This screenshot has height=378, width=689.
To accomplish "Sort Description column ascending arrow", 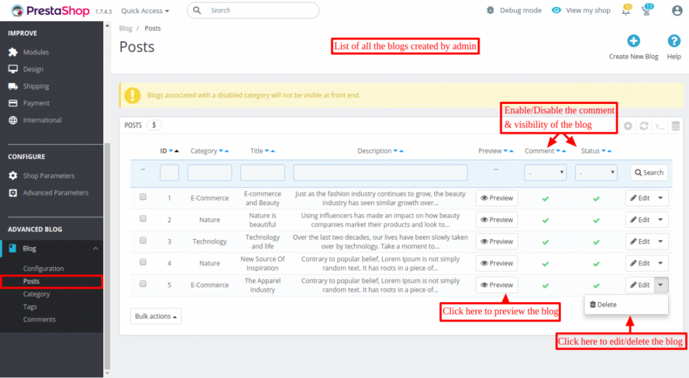I will click(401, 151).
